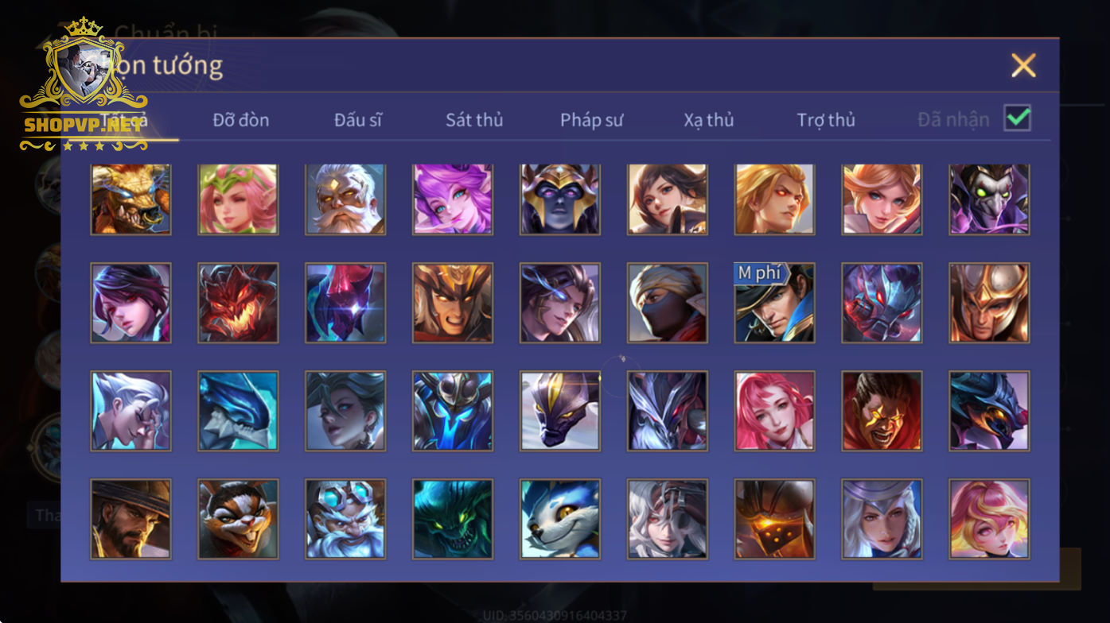The height and width of the screenshot is (623, 1110).
Task: Pick the pink-haired woman hero in third row
Action: click(x=774, y=411)
